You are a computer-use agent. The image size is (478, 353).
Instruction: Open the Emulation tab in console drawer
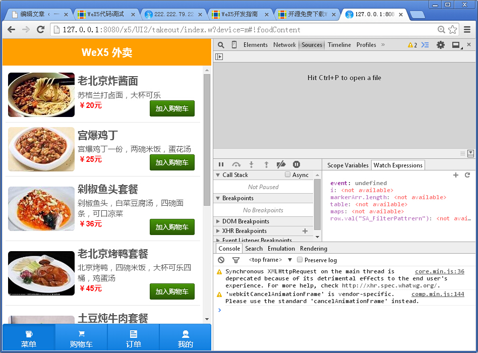pyautogui.click(x=281, y=248)
